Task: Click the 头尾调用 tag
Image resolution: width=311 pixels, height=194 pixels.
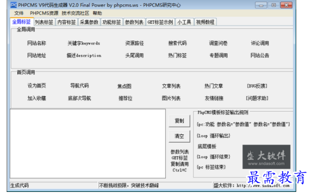Action: pyautogui.click(x=134, y=55)
